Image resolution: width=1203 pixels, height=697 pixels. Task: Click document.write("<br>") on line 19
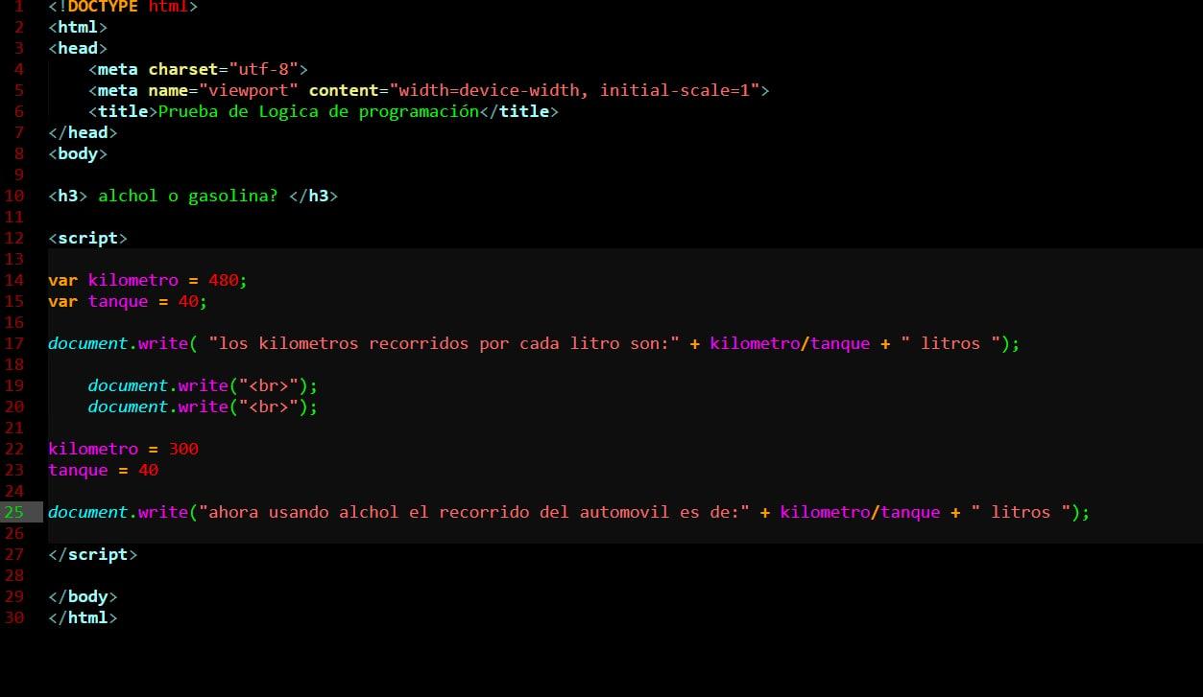(x=203, y=385)
